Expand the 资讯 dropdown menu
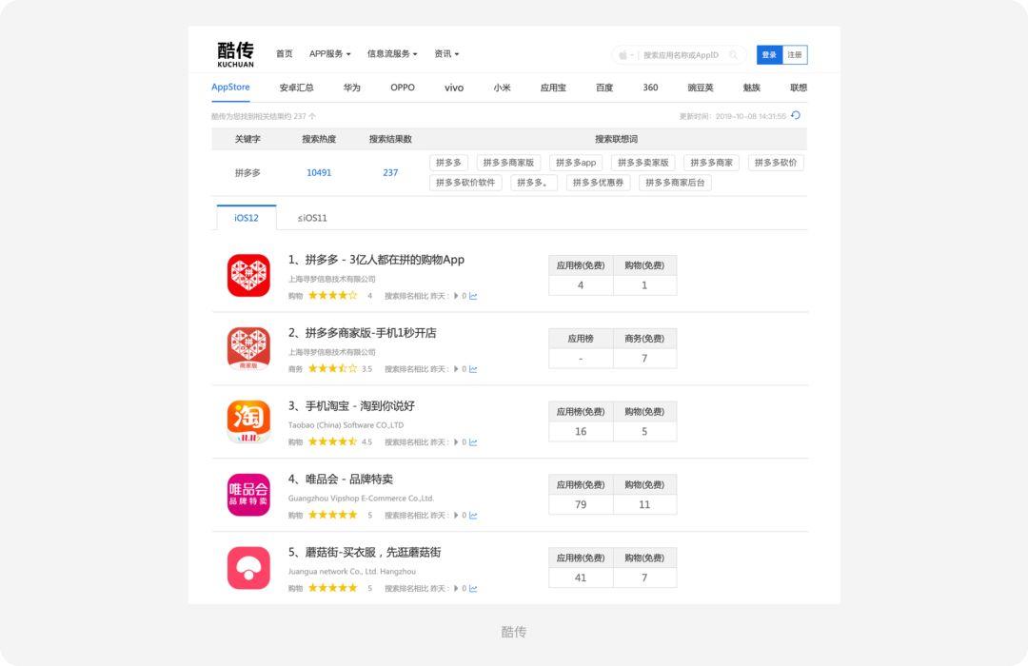1028x666 pixels. point(446,53)
